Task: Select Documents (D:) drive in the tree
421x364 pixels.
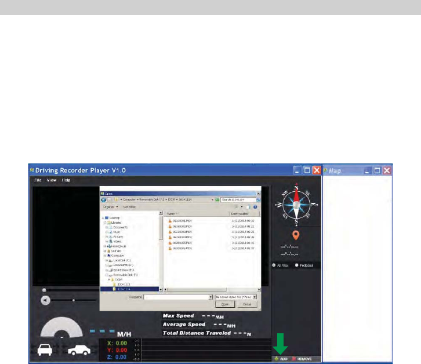Action: [124, 265]
